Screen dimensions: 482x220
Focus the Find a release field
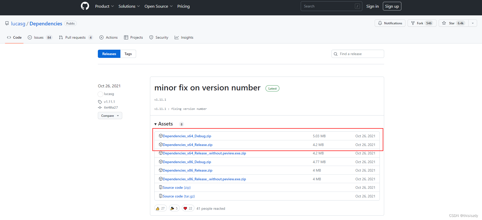[358, 54]
